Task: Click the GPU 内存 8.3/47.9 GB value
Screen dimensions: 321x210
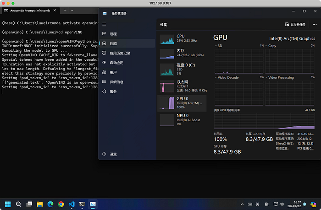Action: coord(227,152)
